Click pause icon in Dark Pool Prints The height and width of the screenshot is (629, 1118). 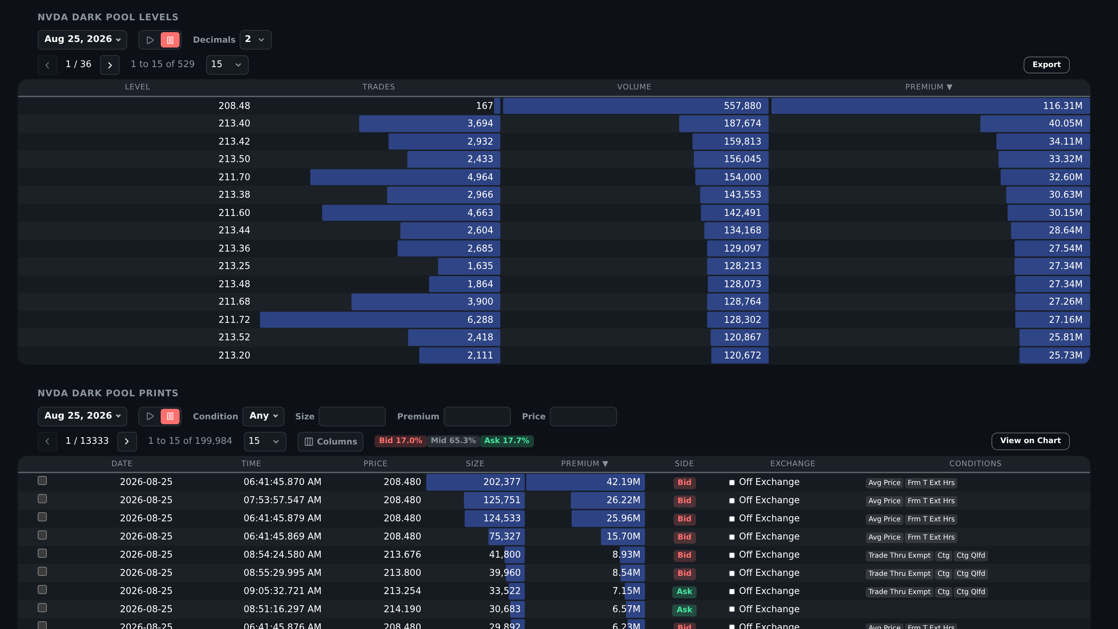click(170, 416)
